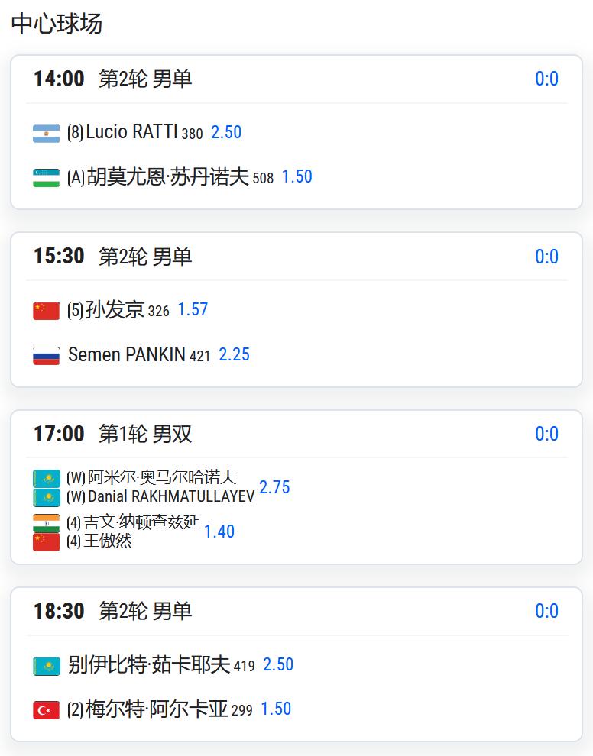
Task: Open Lucio RATTI player profile
Action: click(131, 131)
